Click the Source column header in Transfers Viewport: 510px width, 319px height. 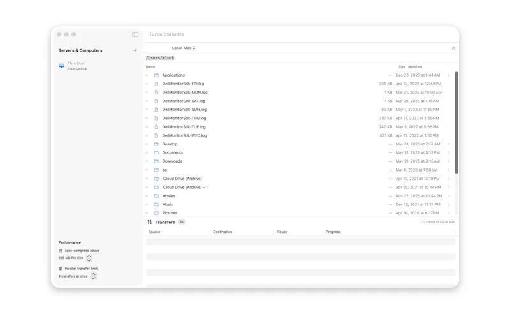154,232
